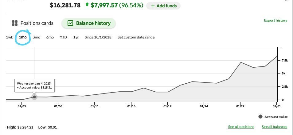Click the 01/24 x-axis date label
This screenshot has width=293, height=135.
point(204,106)
